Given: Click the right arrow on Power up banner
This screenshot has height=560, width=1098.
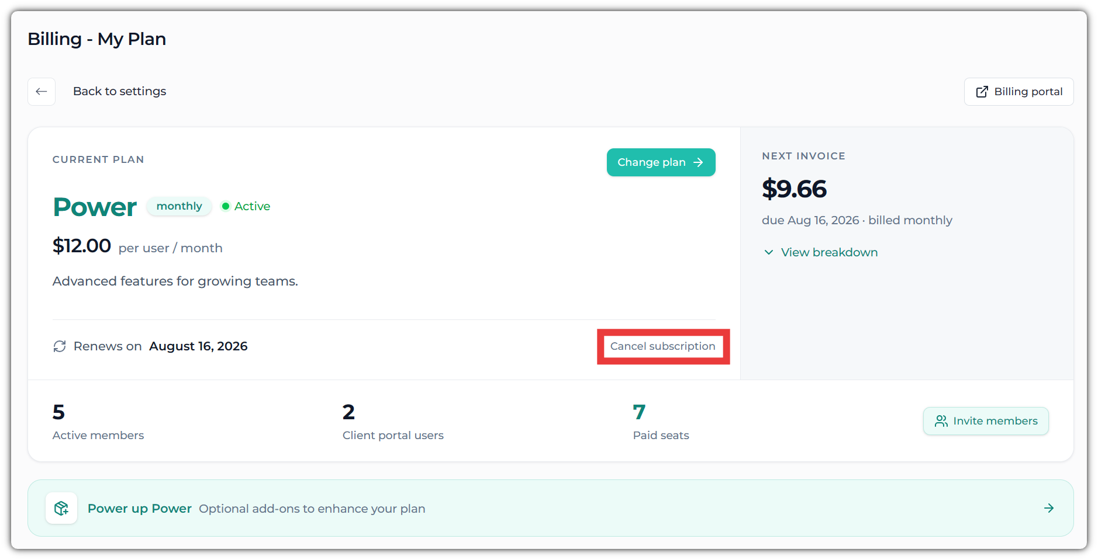Looking at the screenshot, I should 1049,508.
